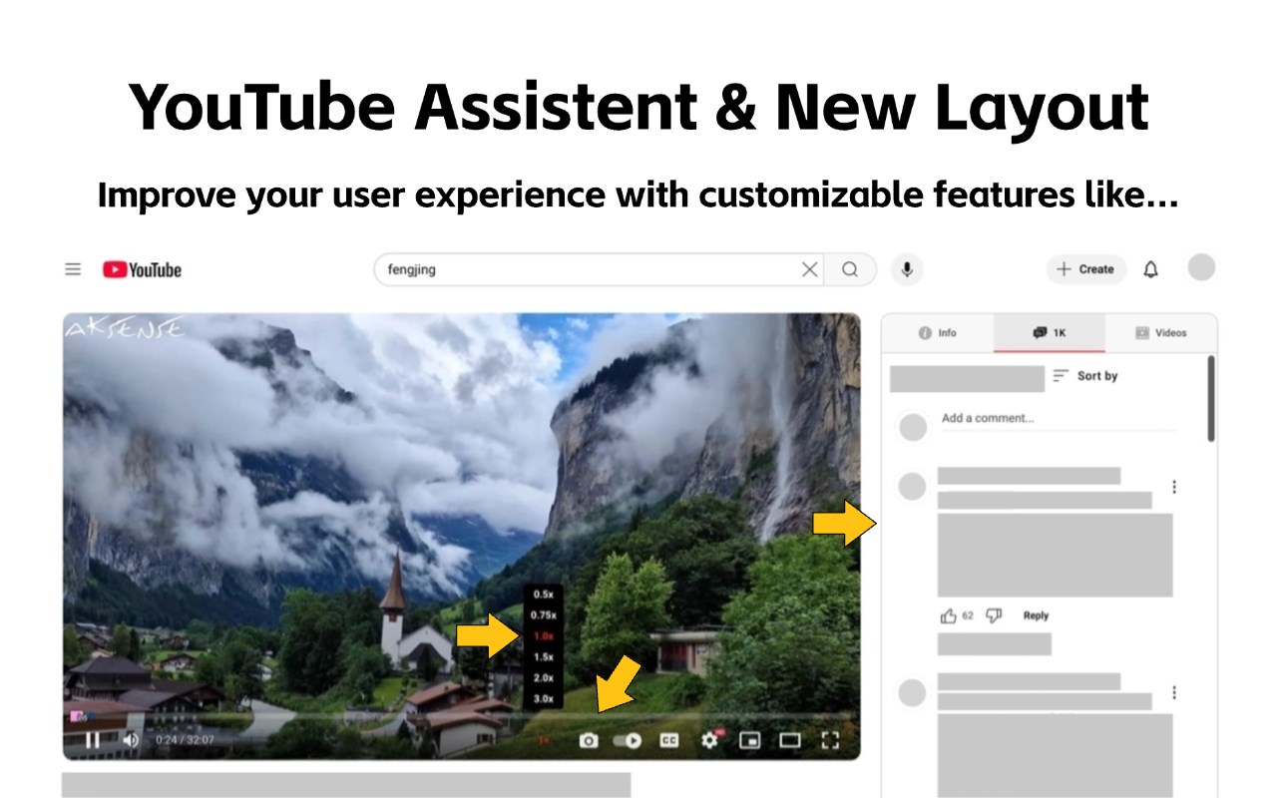Toggle autoplay switch in the player controls
The width and height of the screenshot is (1277, 798).
(x=627, y=740)
